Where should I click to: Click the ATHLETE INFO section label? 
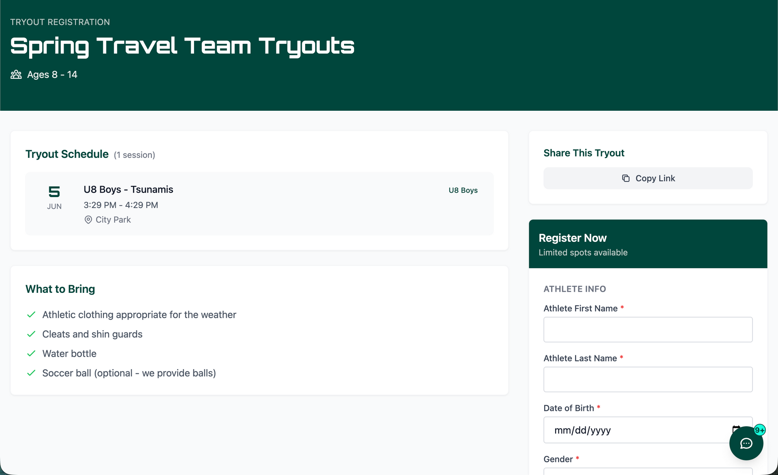[575, 289]
